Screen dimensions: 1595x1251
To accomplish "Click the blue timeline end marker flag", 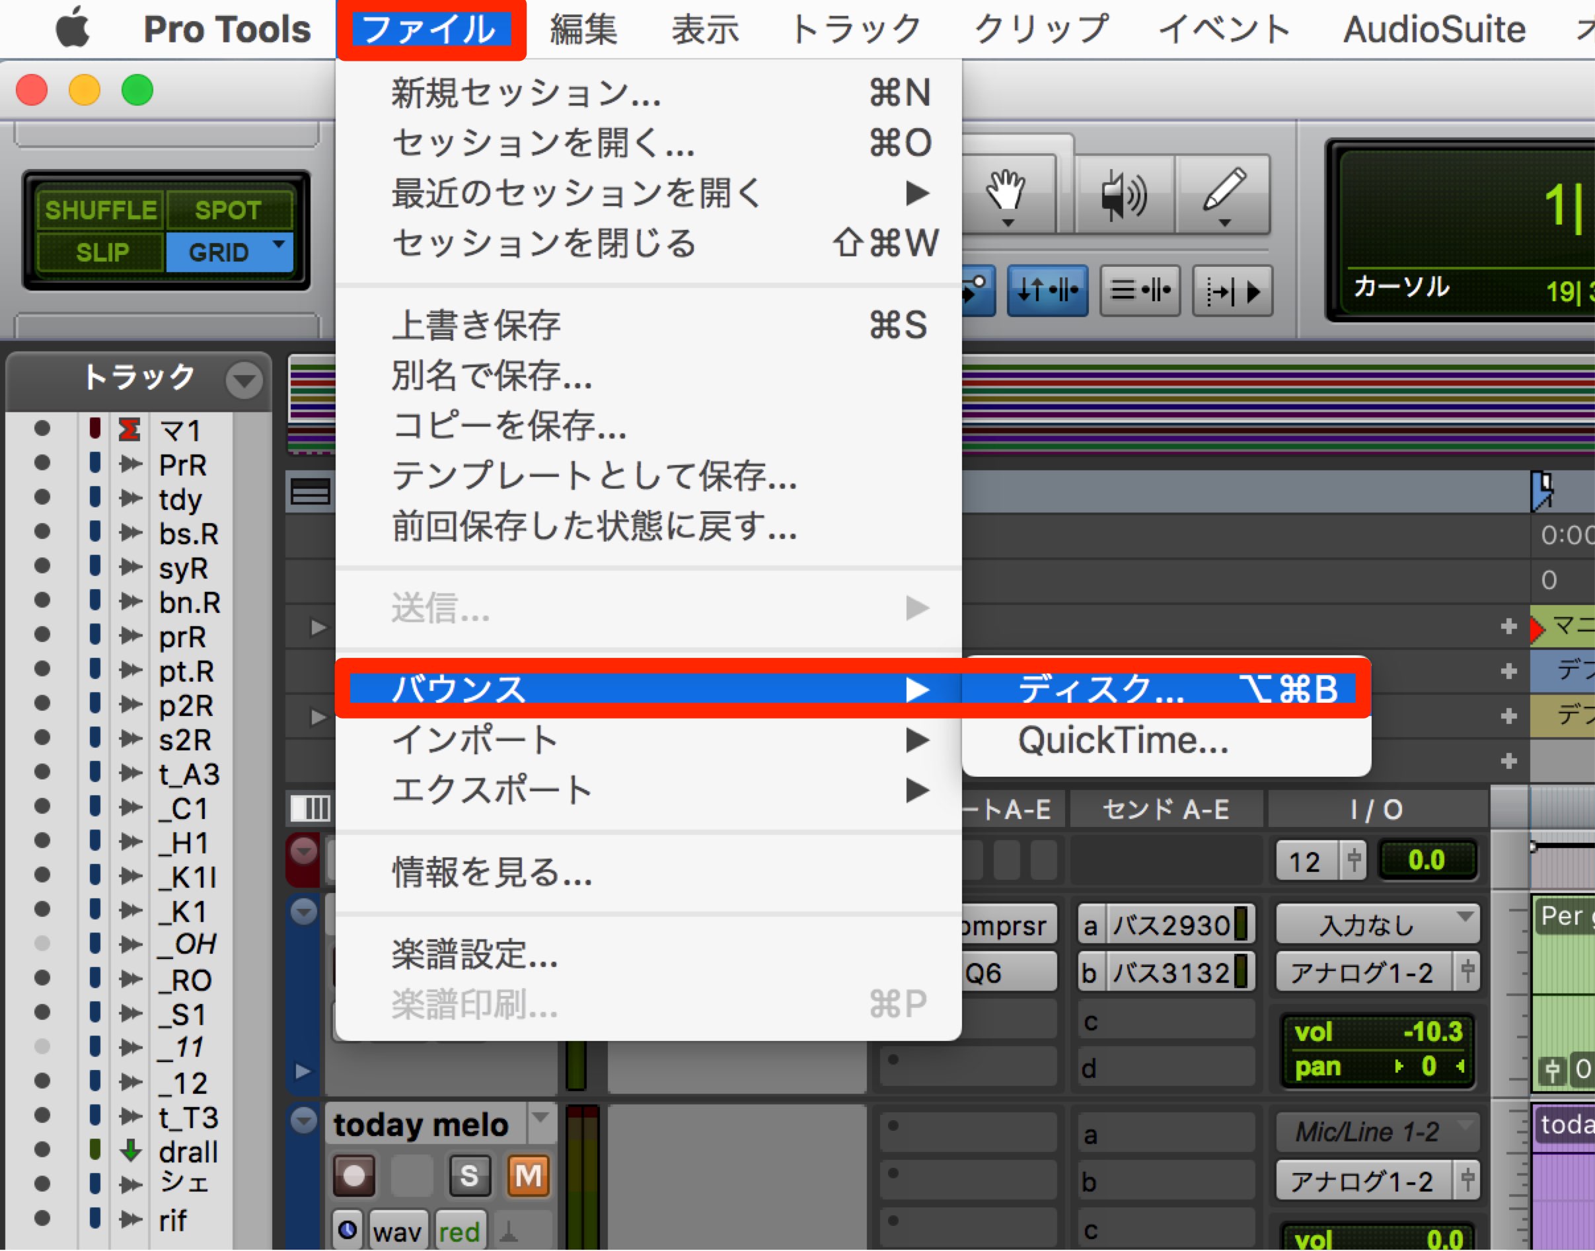I will 1541,490.
